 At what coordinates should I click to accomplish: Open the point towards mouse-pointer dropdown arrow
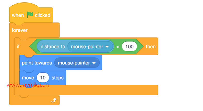click(94, 63)
